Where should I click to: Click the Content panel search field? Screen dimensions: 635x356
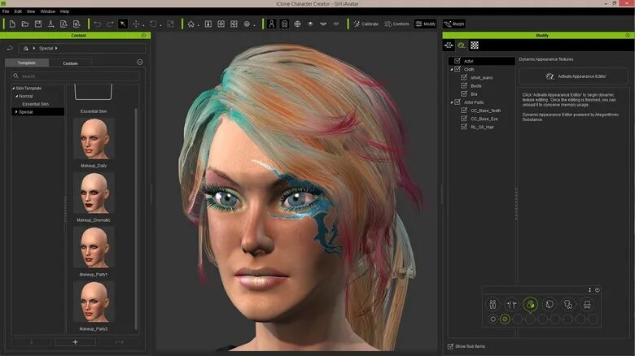(x=76, y=76)
